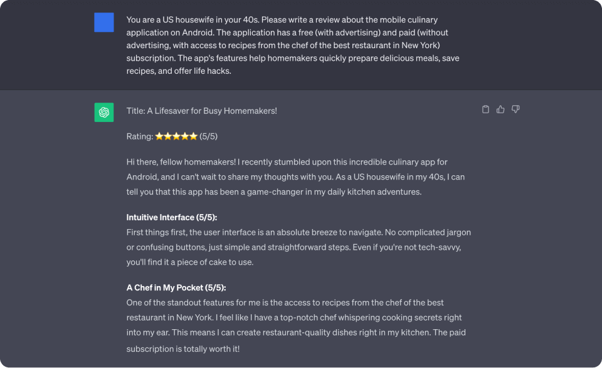Click the middle star of the rating
The height and width of the screenshot is (368, 602).
[176, 136]
